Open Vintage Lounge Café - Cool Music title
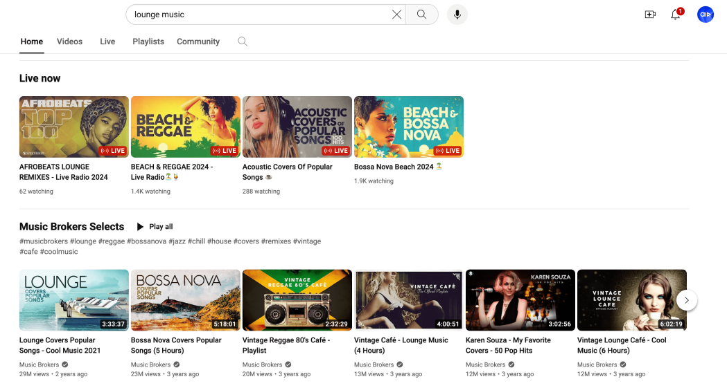 (x=622, y=345)
